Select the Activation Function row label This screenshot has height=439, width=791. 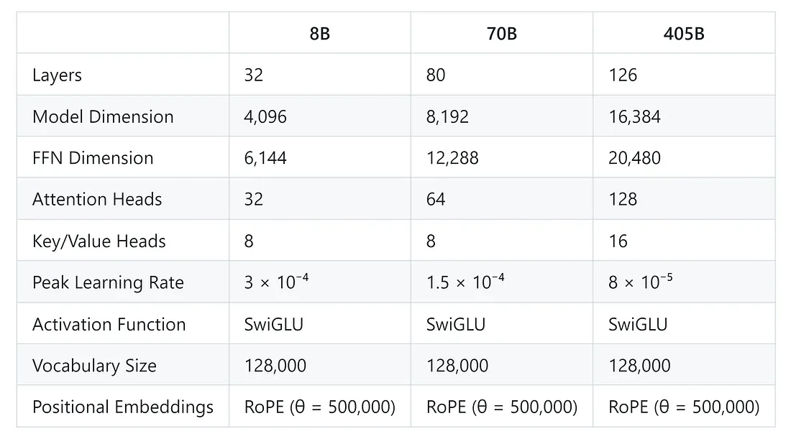coord(109,324)
